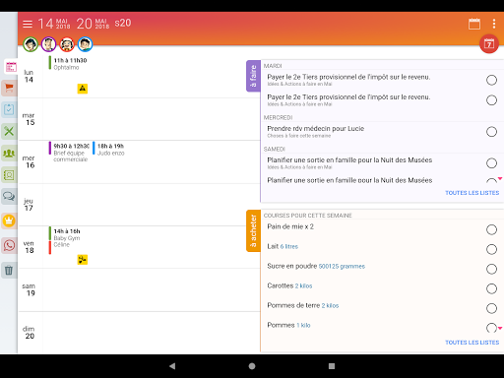Tap start date 14 Mai 2018
The image size is (504, 378).
(54, 24)
